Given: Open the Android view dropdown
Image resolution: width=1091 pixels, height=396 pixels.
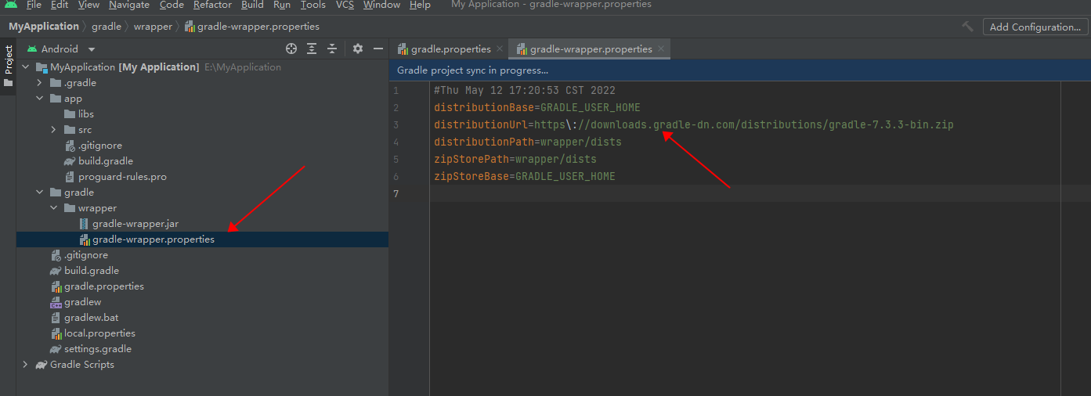Looking at the screenshot, I should click(62, 49).
